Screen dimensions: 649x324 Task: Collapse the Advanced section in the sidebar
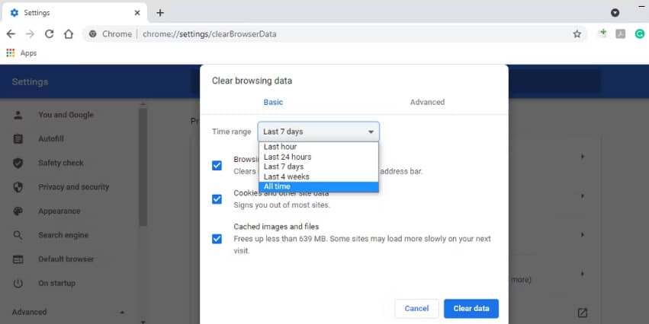pos(122,312)
